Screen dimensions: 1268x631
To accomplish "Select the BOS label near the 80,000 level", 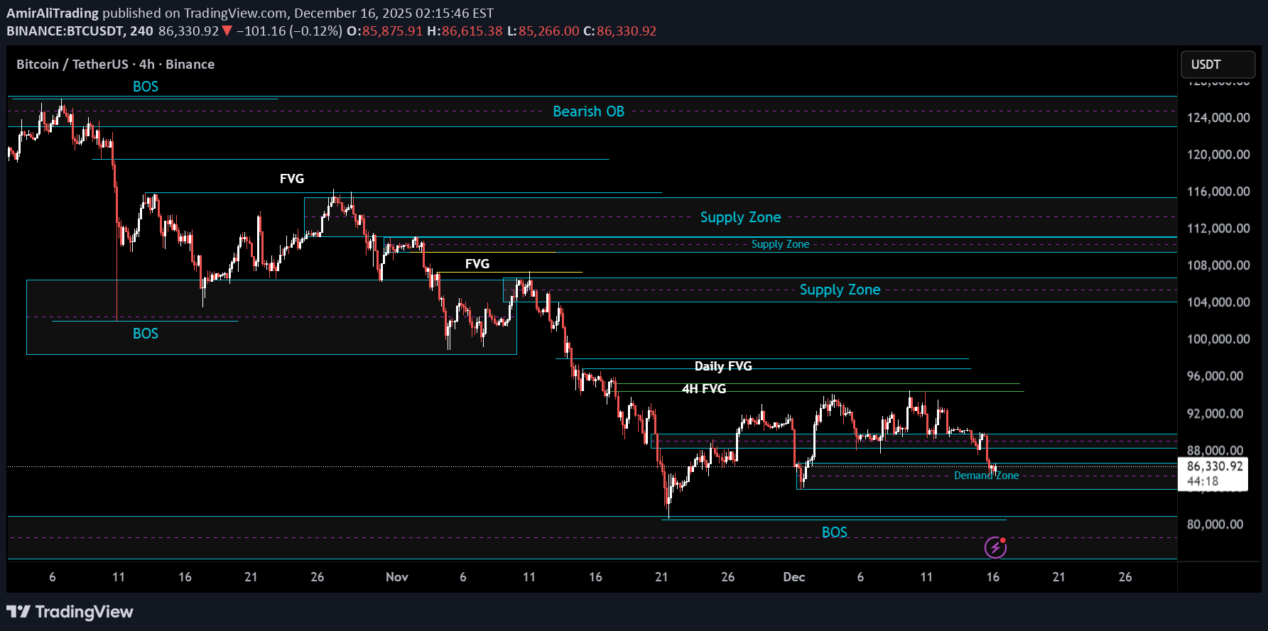I will coord(834,532).
